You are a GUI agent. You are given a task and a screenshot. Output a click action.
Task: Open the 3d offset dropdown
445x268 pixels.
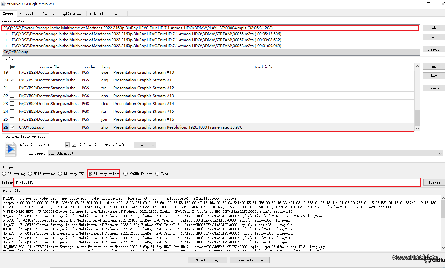[145, 145]
